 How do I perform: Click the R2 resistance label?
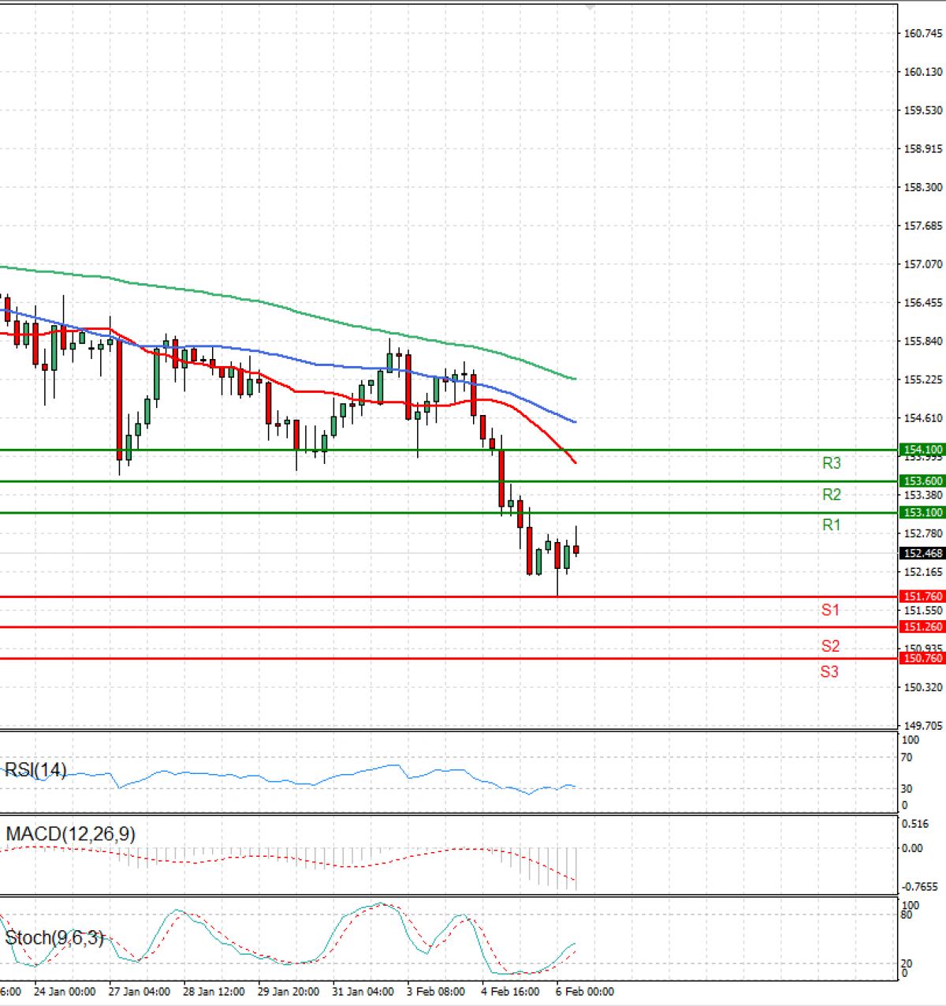tap(831, 495)
